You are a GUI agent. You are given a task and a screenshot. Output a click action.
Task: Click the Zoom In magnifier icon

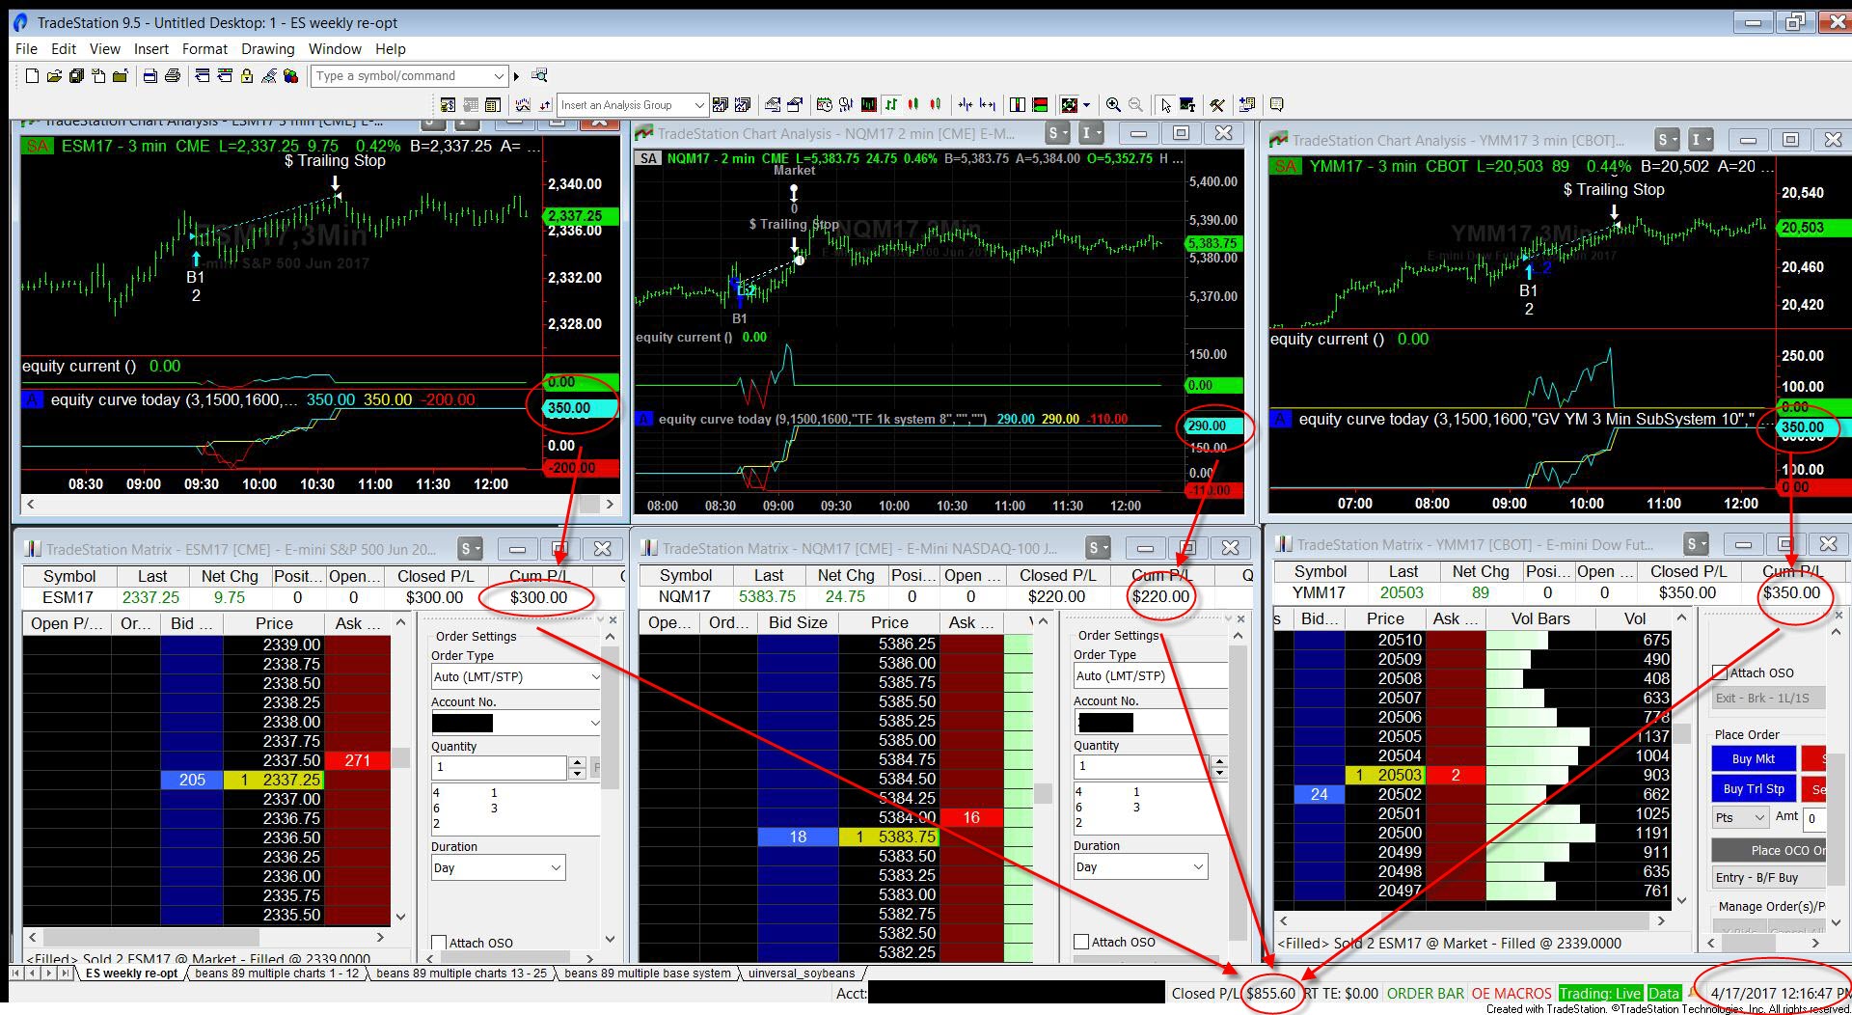tap(1113, 104)
